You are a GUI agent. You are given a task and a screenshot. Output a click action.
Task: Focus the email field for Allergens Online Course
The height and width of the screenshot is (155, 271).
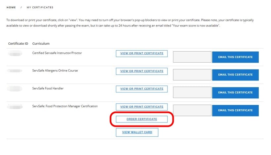tap(192, 75)
